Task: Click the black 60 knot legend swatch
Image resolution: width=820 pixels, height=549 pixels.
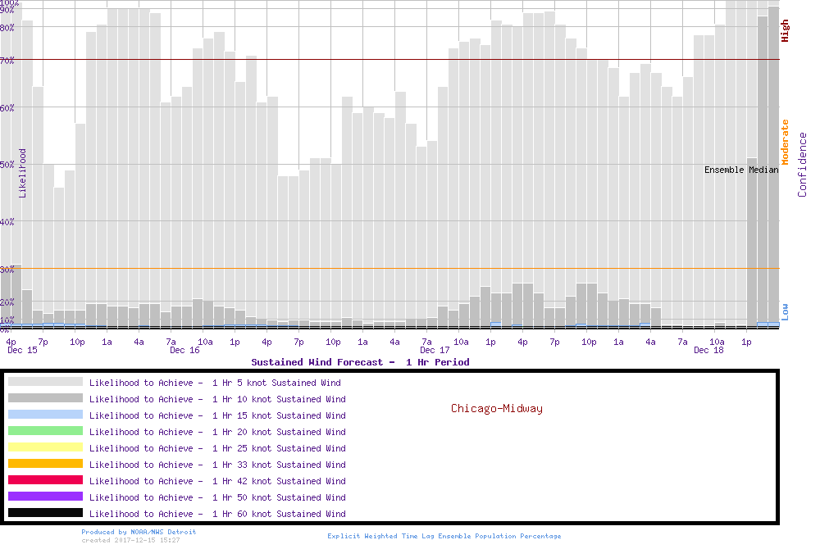Action: click(45, 513)
